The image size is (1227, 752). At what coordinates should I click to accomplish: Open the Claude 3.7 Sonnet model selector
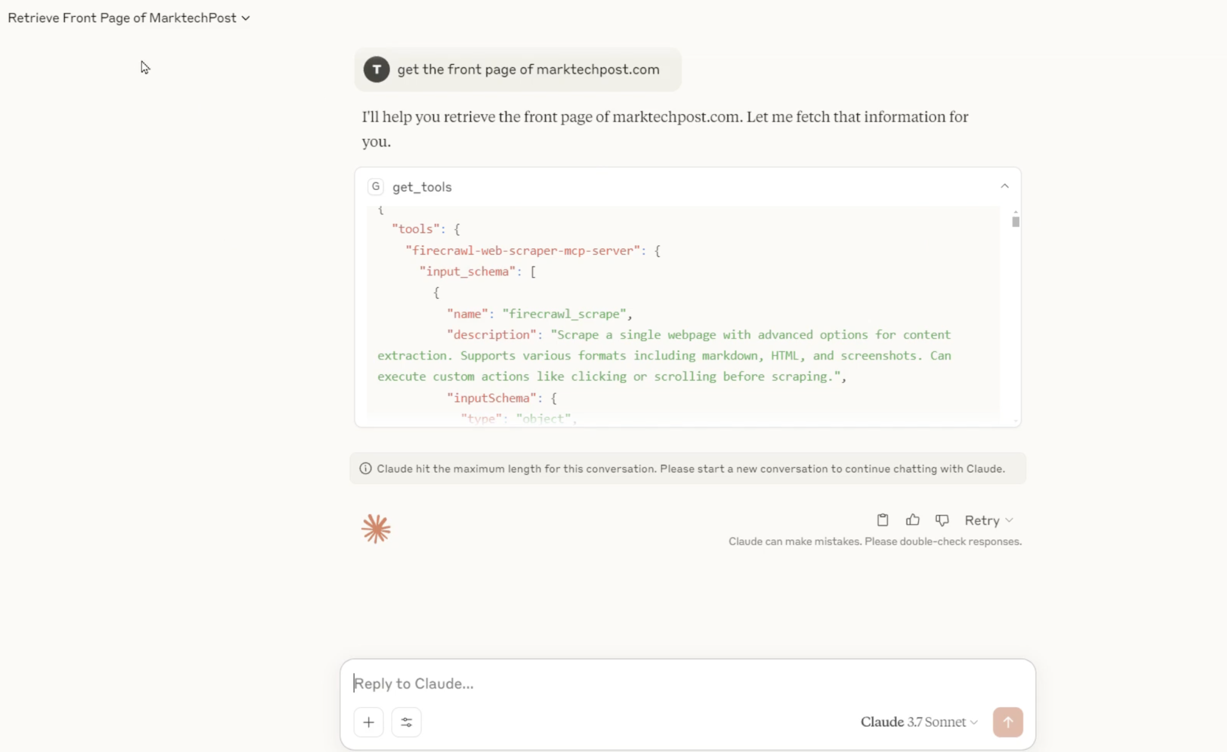tap(919, 722)
